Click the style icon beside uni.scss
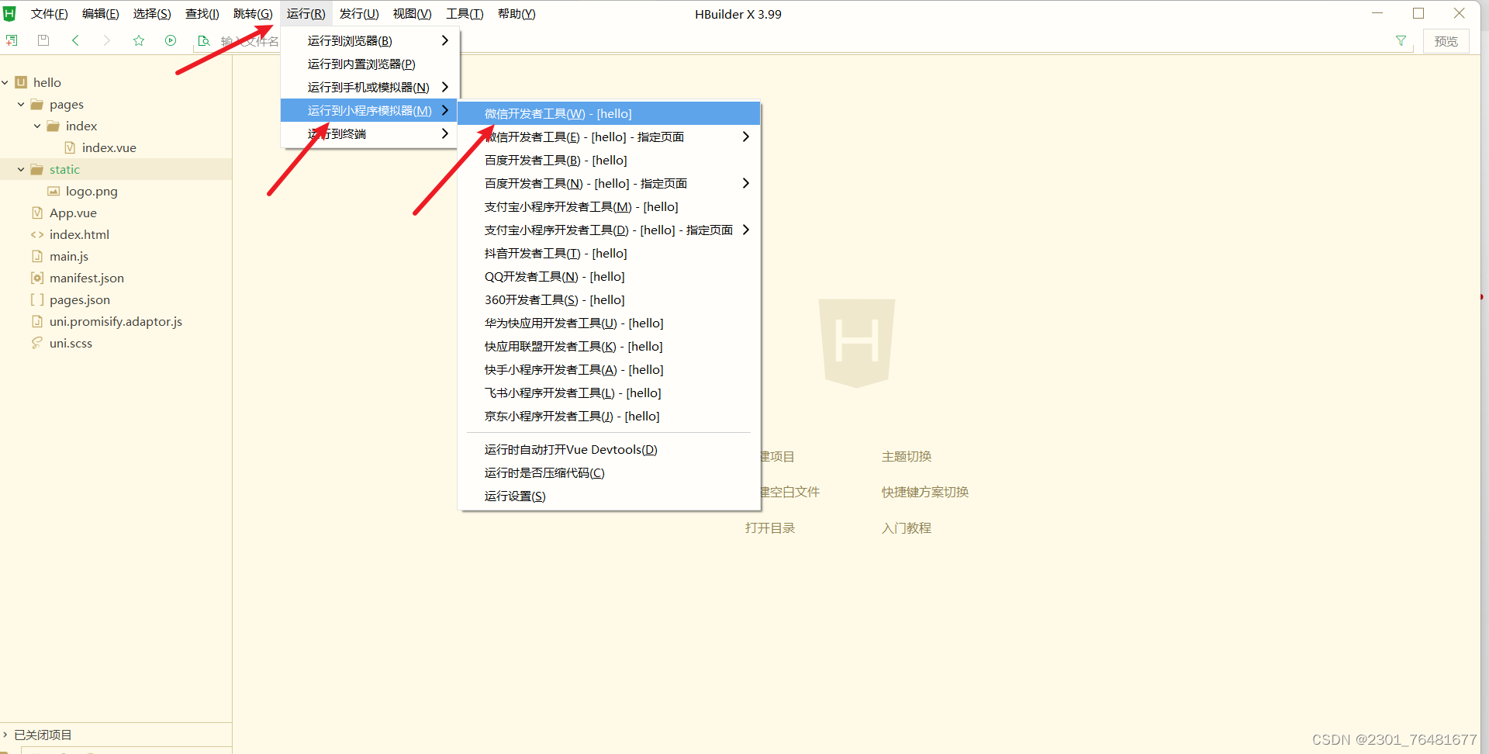This screenshot has width=1489, height=754. (37, 343)
